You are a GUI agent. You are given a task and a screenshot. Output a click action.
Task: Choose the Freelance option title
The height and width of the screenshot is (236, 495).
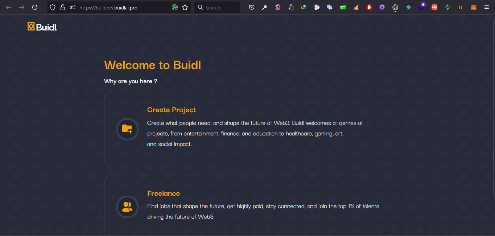[x=164, y=194]
